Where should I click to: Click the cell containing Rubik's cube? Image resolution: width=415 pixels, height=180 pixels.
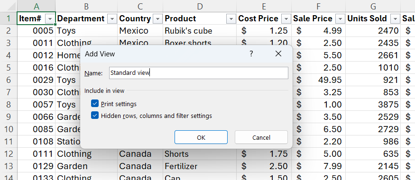(200, 31)
